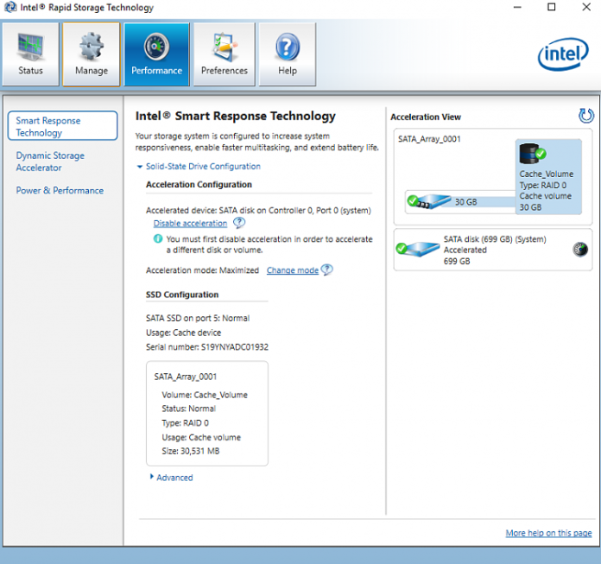This screenshot has height=564, width=601.
Task: Open the Help toolbar section
Action: coord(287,54)
